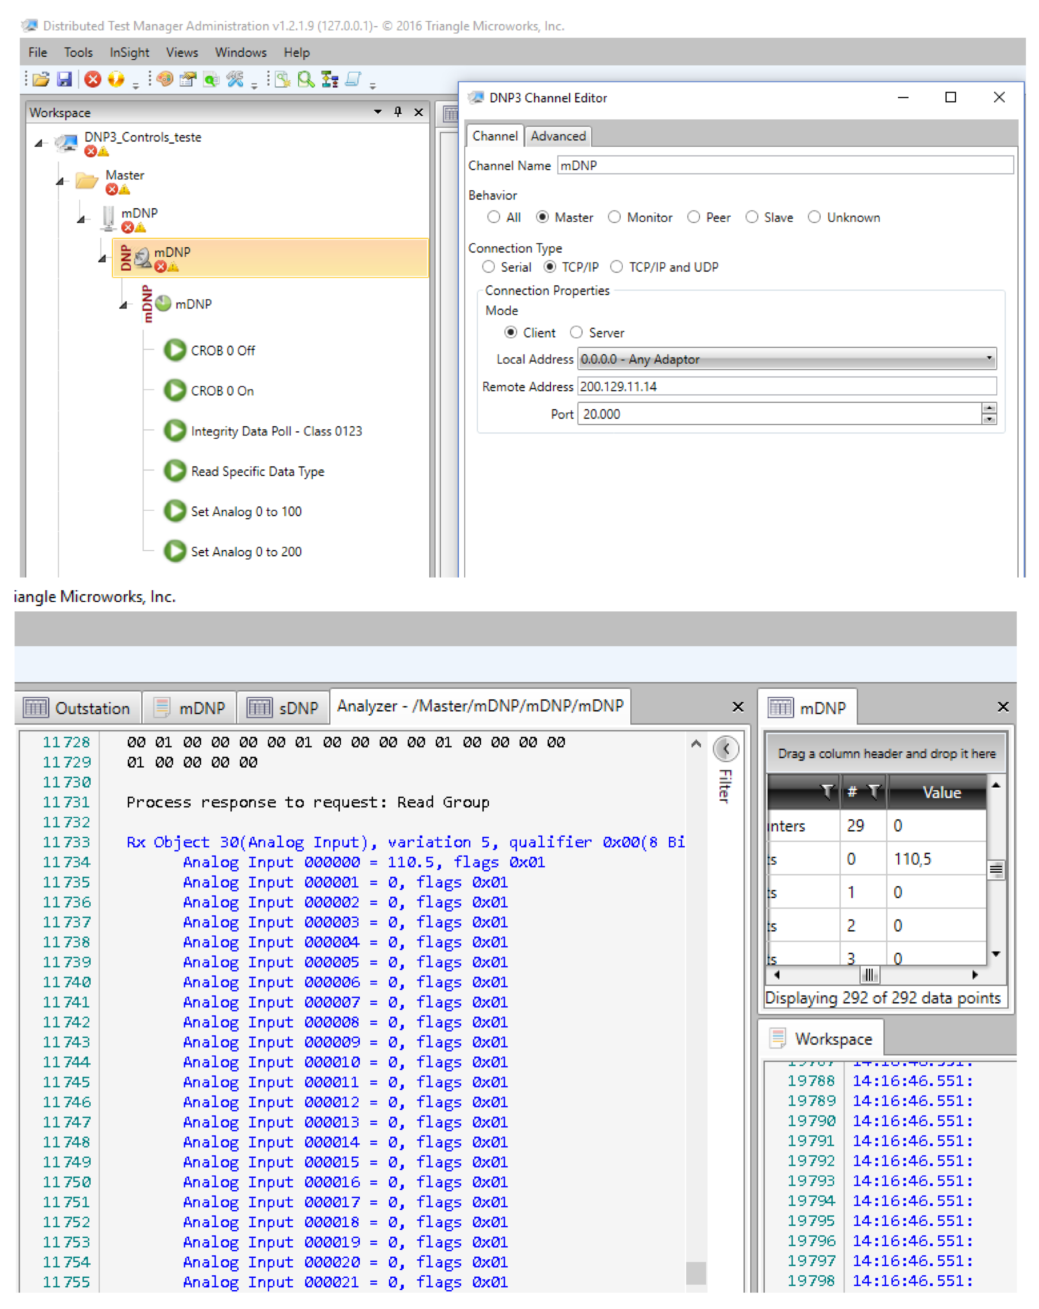Screen dimensions: 1039x1309
Task: Click the save floppy disk icon
Action: point(64,80)
